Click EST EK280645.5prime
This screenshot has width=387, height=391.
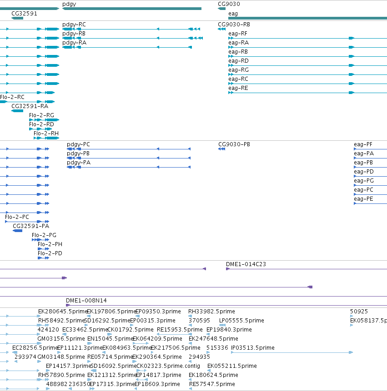point(39,316)
